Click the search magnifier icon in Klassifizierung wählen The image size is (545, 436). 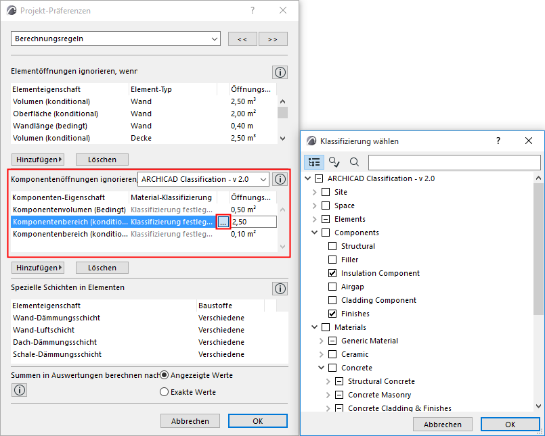point(354,162)
